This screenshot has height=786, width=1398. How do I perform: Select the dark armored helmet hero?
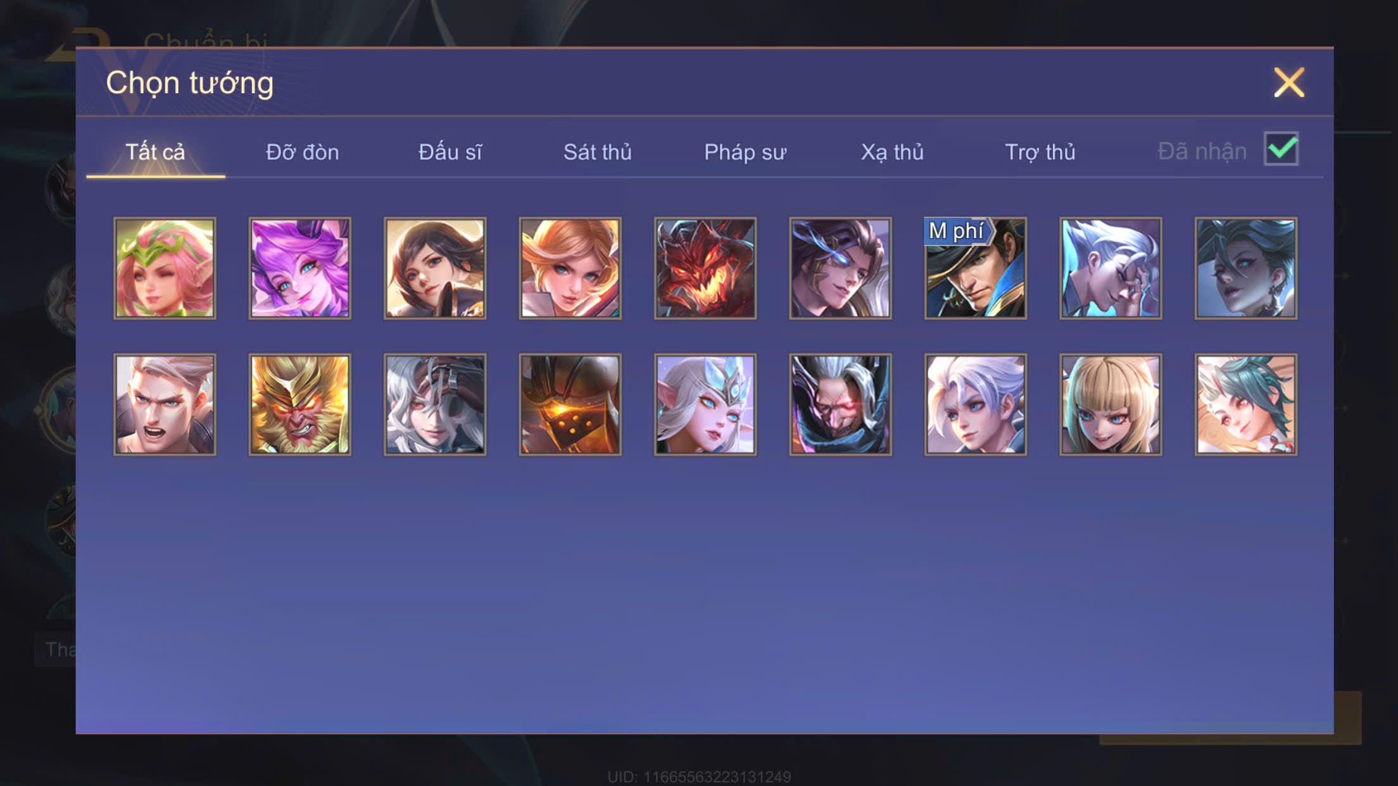(570, 404)
